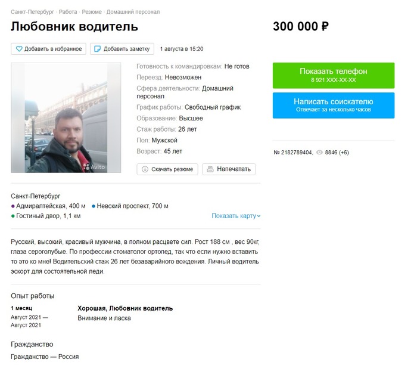Click the printer icon on Напечатать
The height and width of the screenshot is (375, 417).
click(x=210, y=169)
